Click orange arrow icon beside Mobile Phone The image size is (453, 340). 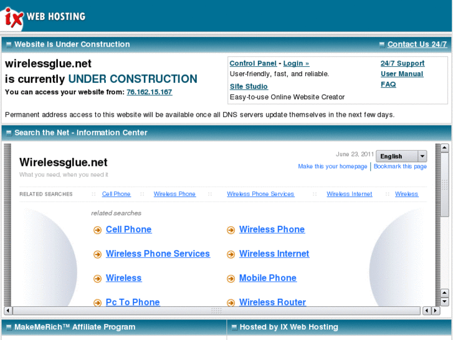point(231,279)
